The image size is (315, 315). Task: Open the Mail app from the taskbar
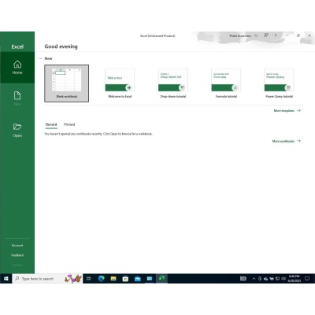(138, 279)
